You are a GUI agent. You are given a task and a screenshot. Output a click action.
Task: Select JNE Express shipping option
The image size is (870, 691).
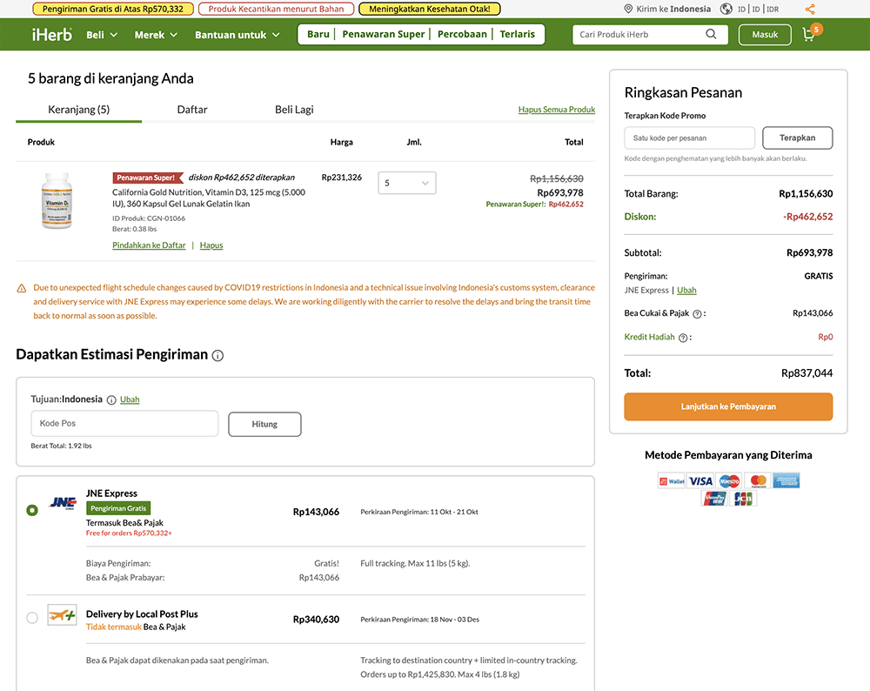[x=32, y=510]
